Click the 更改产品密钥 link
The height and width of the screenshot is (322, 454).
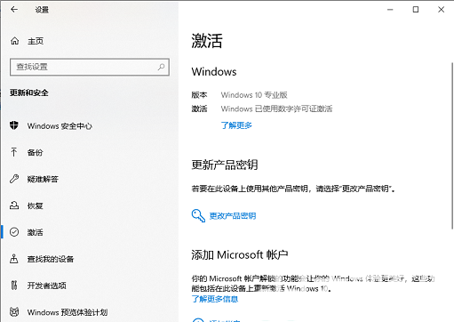pos(233,216)
